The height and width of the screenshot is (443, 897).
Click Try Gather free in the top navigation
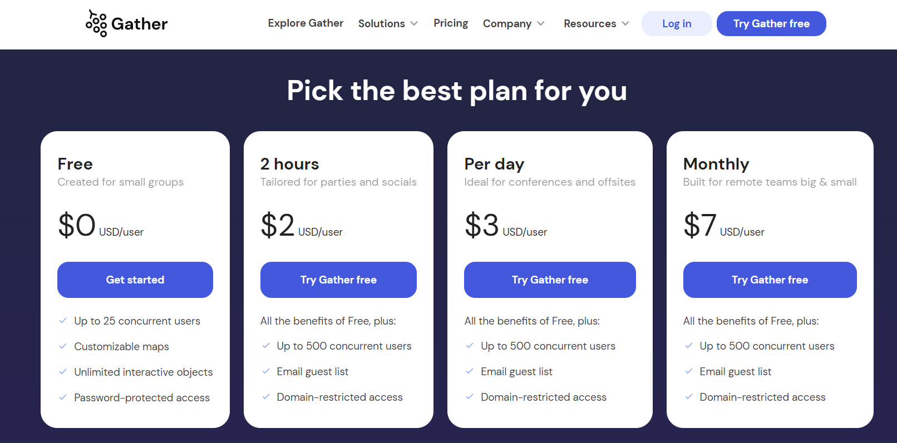coord(771,23)
